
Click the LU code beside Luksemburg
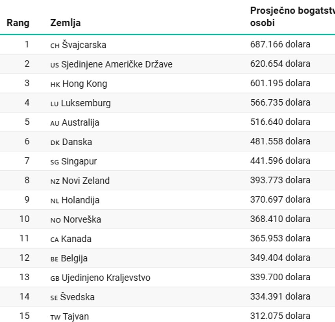point(55,104)
